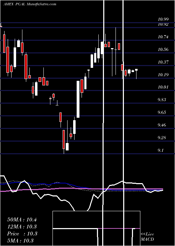Click the last candlestick on the right

pos(136,74)
